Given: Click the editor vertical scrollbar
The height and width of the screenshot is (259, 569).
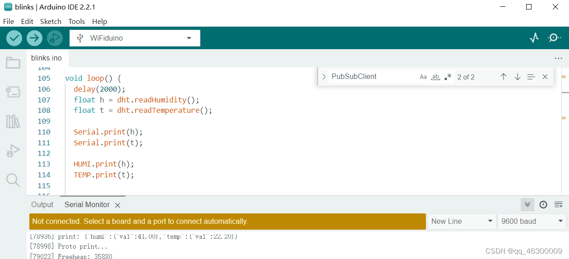Looking at the screenshot, I should [564, 131].
